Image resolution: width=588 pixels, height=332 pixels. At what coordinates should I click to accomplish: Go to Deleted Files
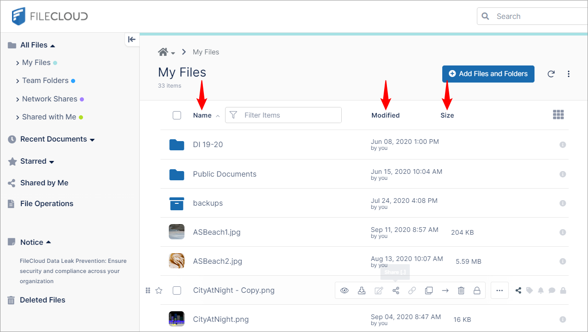42,300
